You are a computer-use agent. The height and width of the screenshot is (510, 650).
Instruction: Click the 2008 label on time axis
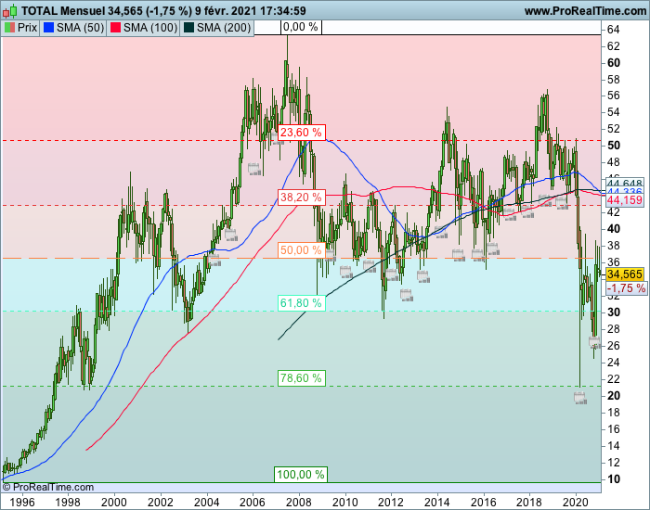[x=299, y=503]
